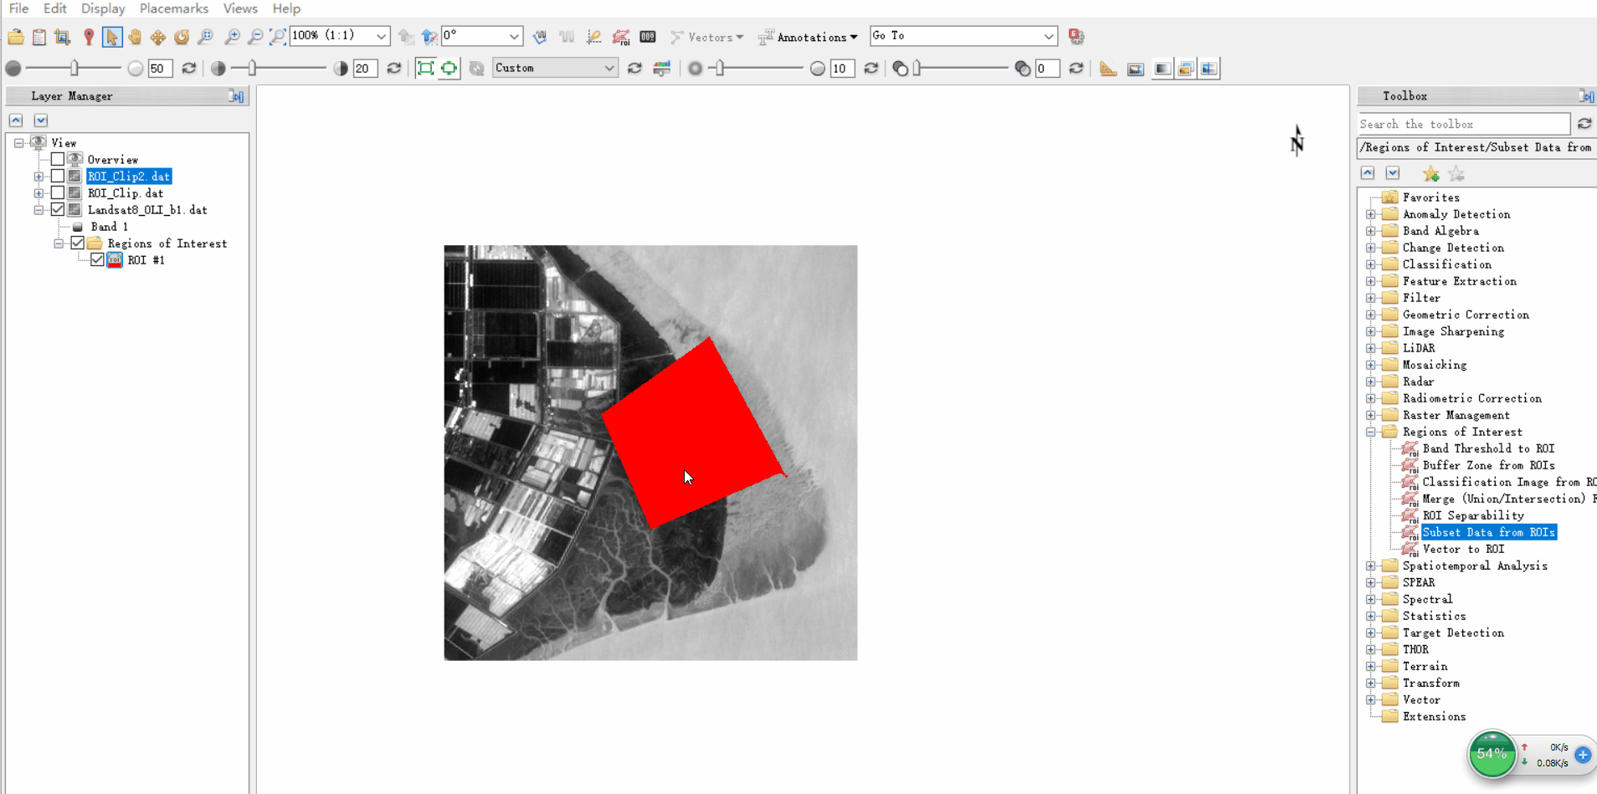
Task: Open the Vectors dropdown menu
Action: tap(707, 37)
